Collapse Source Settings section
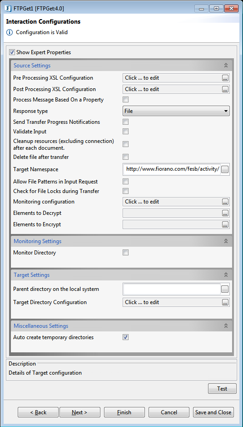Viewport: 243px width, 427px height. (x=226, y=66)
